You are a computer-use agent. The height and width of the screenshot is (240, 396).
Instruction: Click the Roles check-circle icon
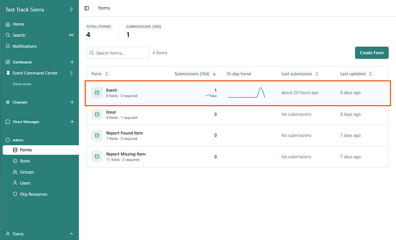pos(15,161)
